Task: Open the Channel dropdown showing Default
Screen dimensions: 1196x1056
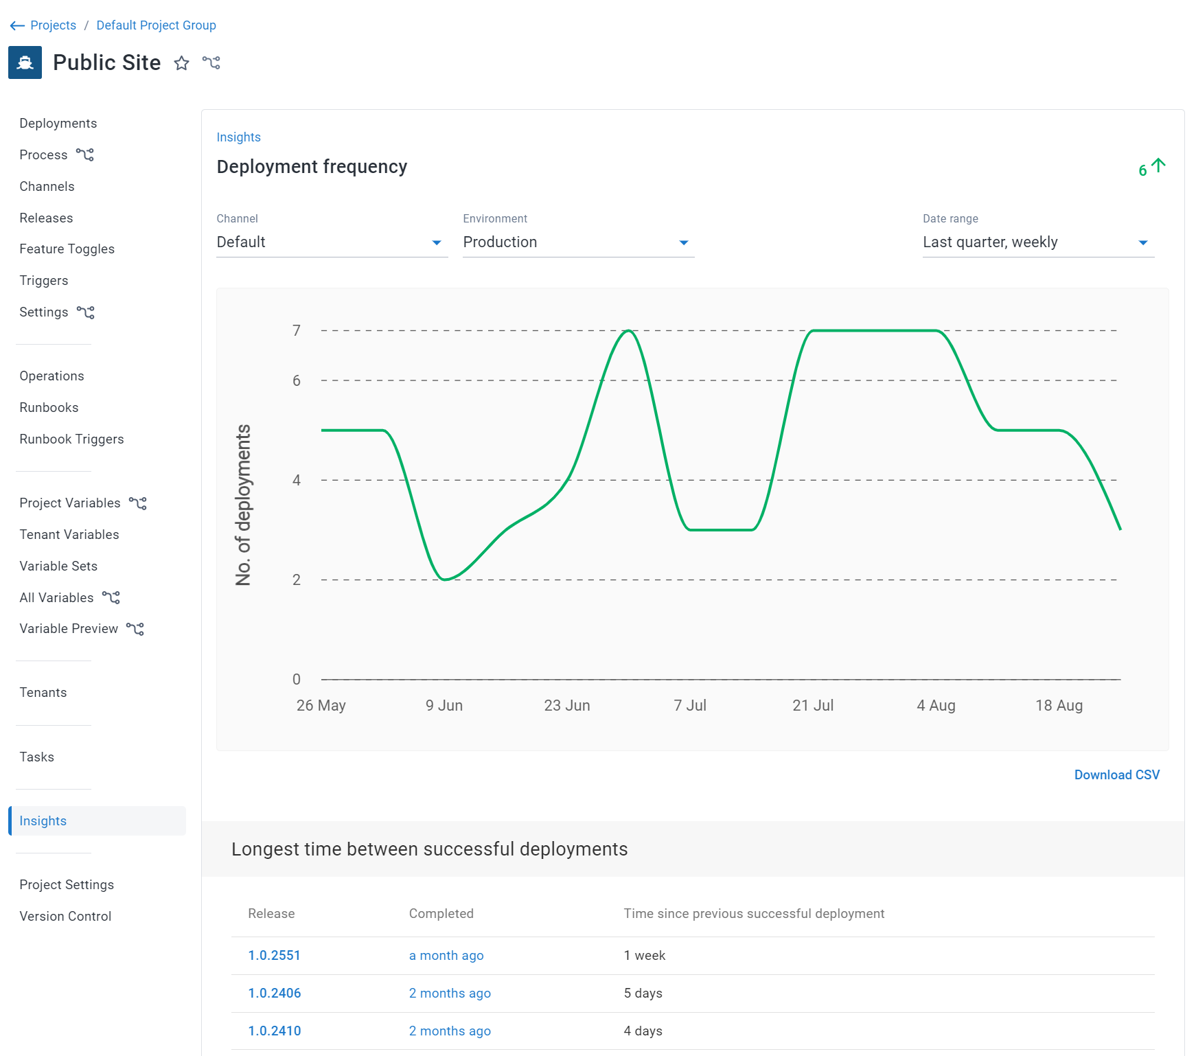Action: point(437,242)
